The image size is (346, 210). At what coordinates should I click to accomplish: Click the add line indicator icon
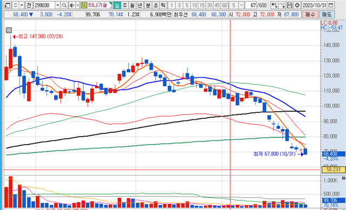pos(282,5)
